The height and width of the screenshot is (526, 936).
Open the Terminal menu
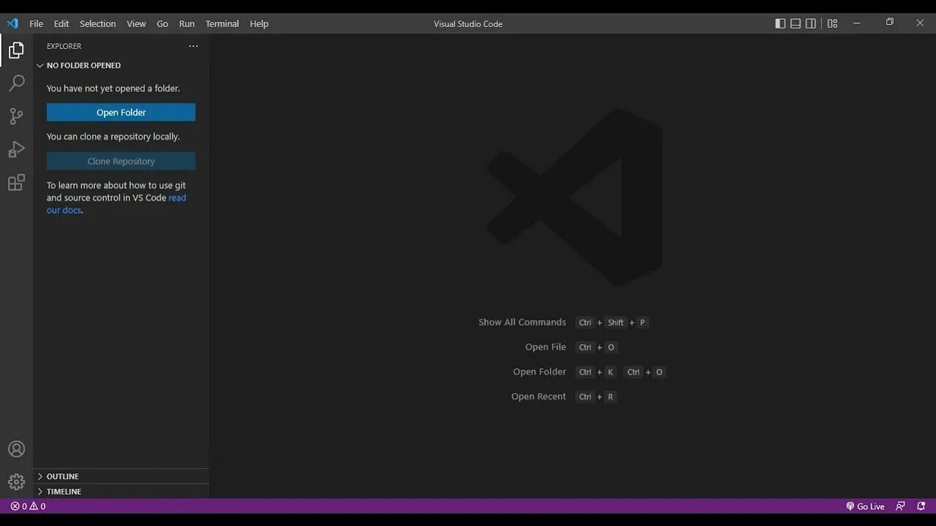(222, 23)
